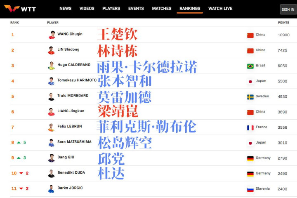Click Germany flag in Dang QIU row

(x=250, y=158)
